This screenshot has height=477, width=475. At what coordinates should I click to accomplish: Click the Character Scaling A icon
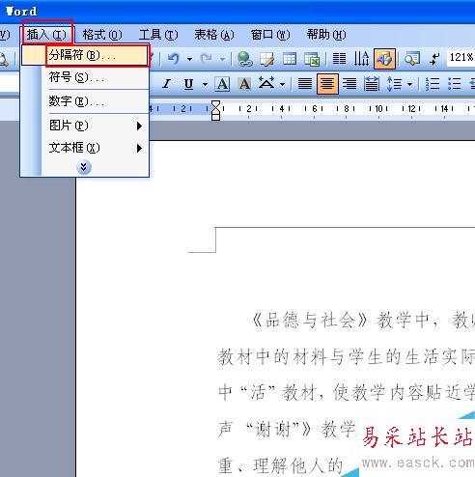[266, 84]
